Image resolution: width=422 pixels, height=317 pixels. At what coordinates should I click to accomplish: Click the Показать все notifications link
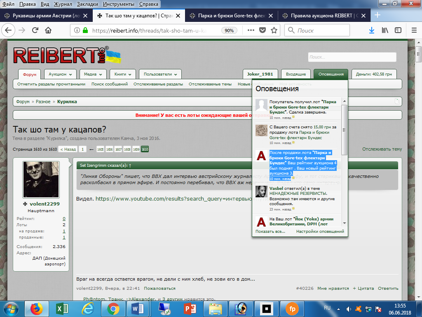270,232
